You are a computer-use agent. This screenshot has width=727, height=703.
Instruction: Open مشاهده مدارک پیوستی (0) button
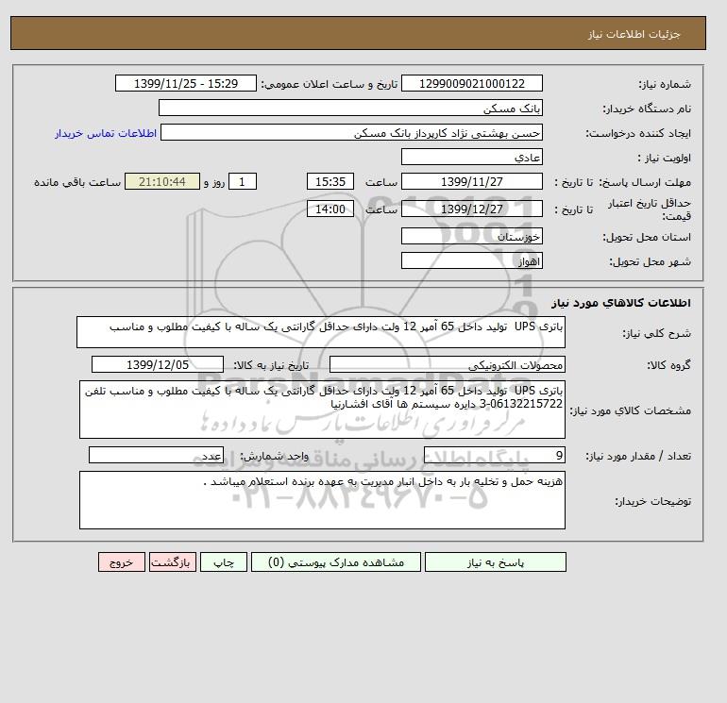336,562
